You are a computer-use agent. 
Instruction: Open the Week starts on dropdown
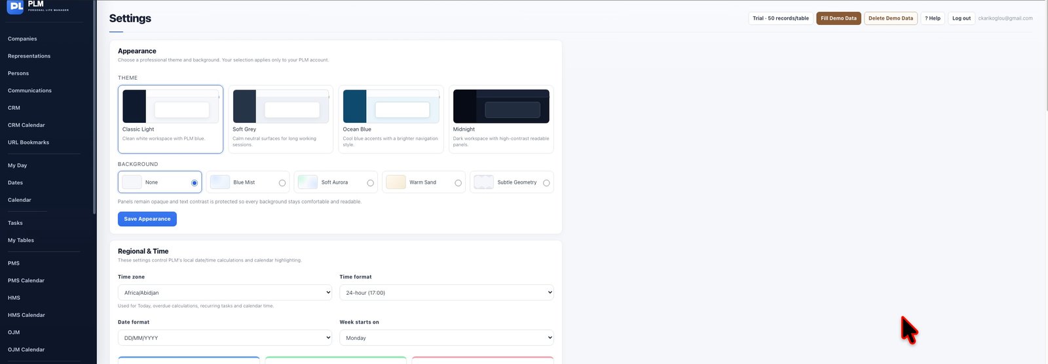447,338
